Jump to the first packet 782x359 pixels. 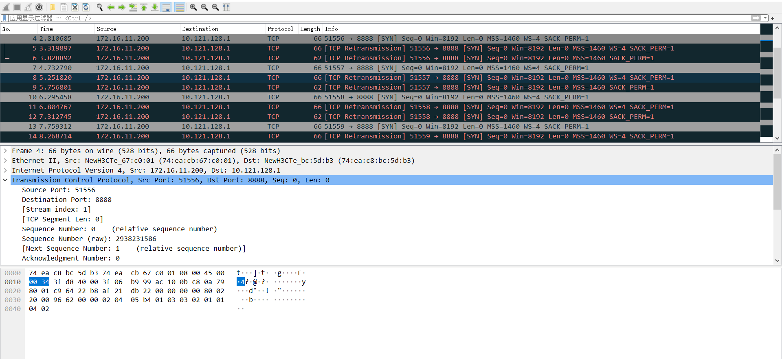point(144,7)
